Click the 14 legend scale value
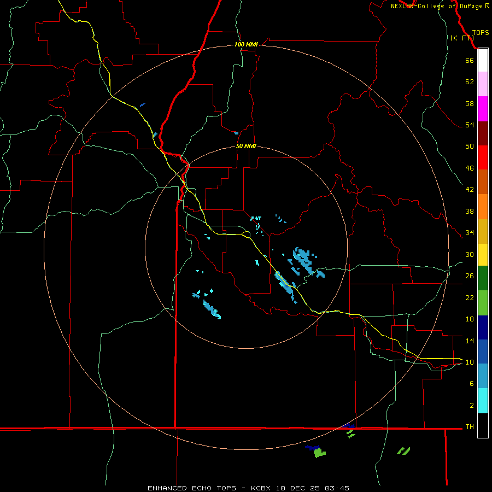Screen dimensions: 492x492 click(470, 341)
